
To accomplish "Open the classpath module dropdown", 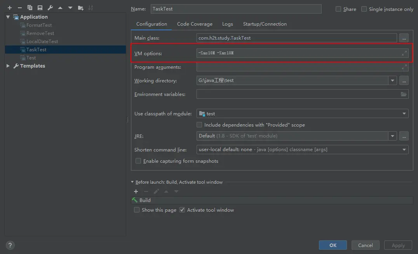I will click(x=404, y=114).
